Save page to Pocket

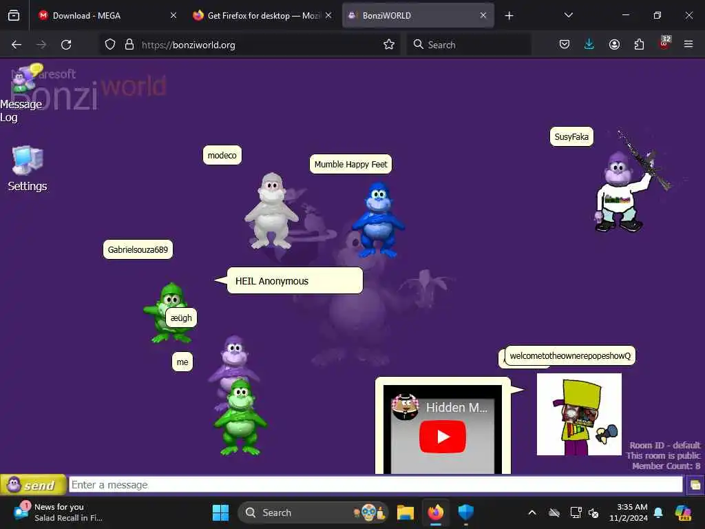(x=565, y=45)
